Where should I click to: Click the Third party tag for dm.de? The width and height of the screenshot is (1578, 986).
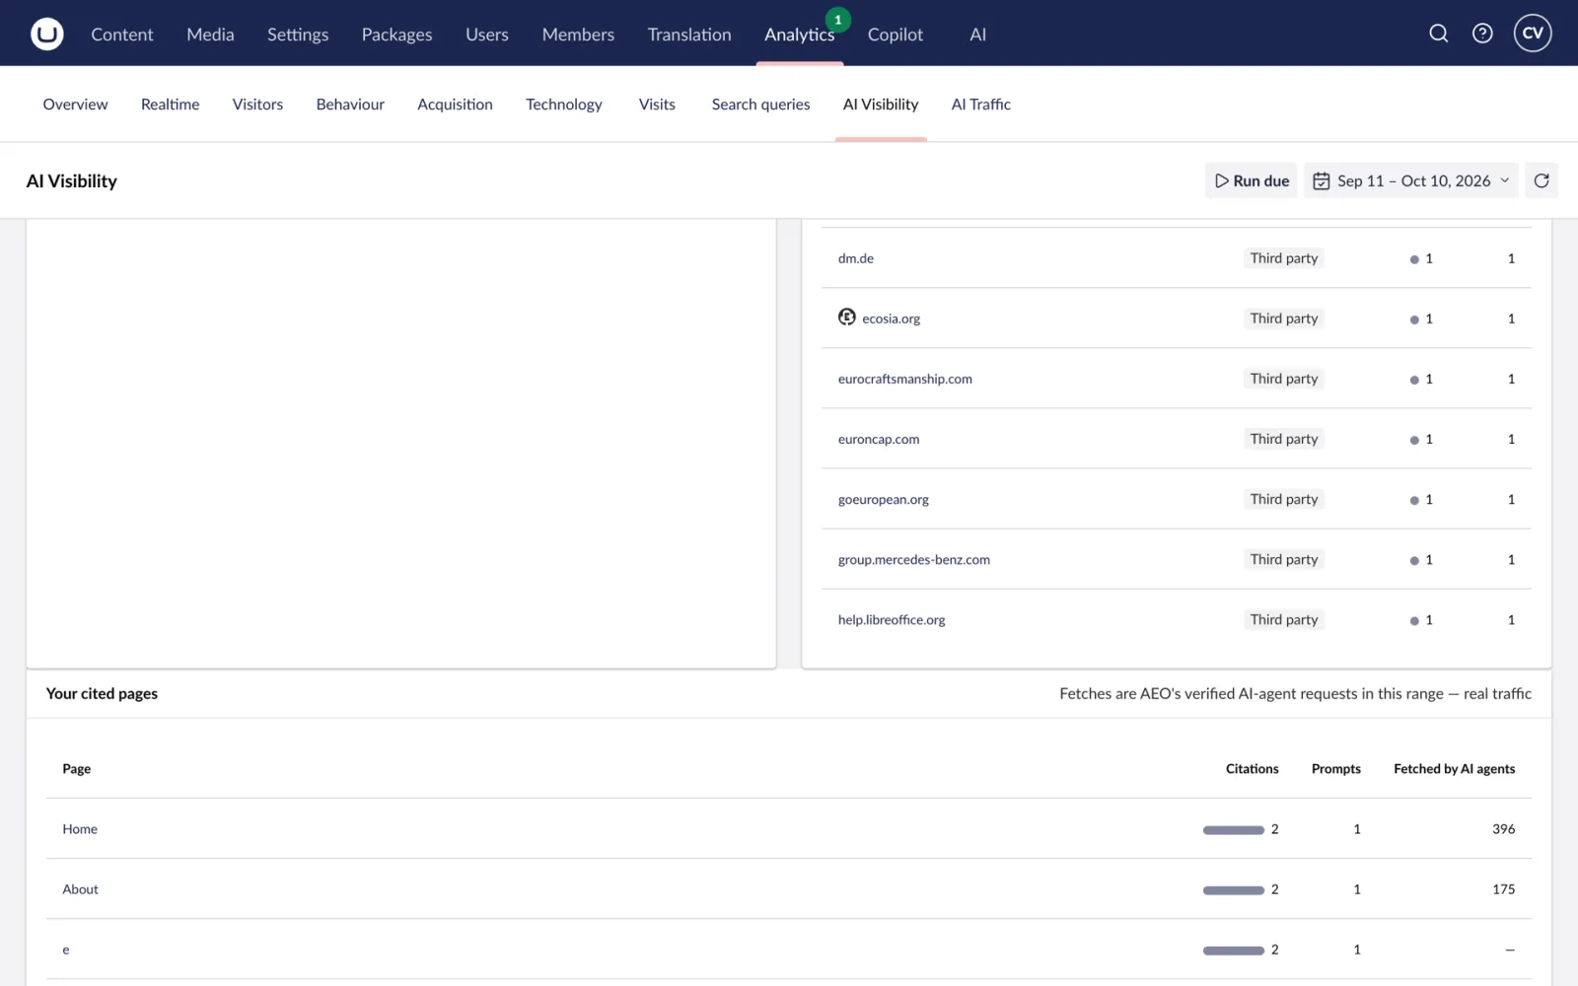pos(1284,258)
